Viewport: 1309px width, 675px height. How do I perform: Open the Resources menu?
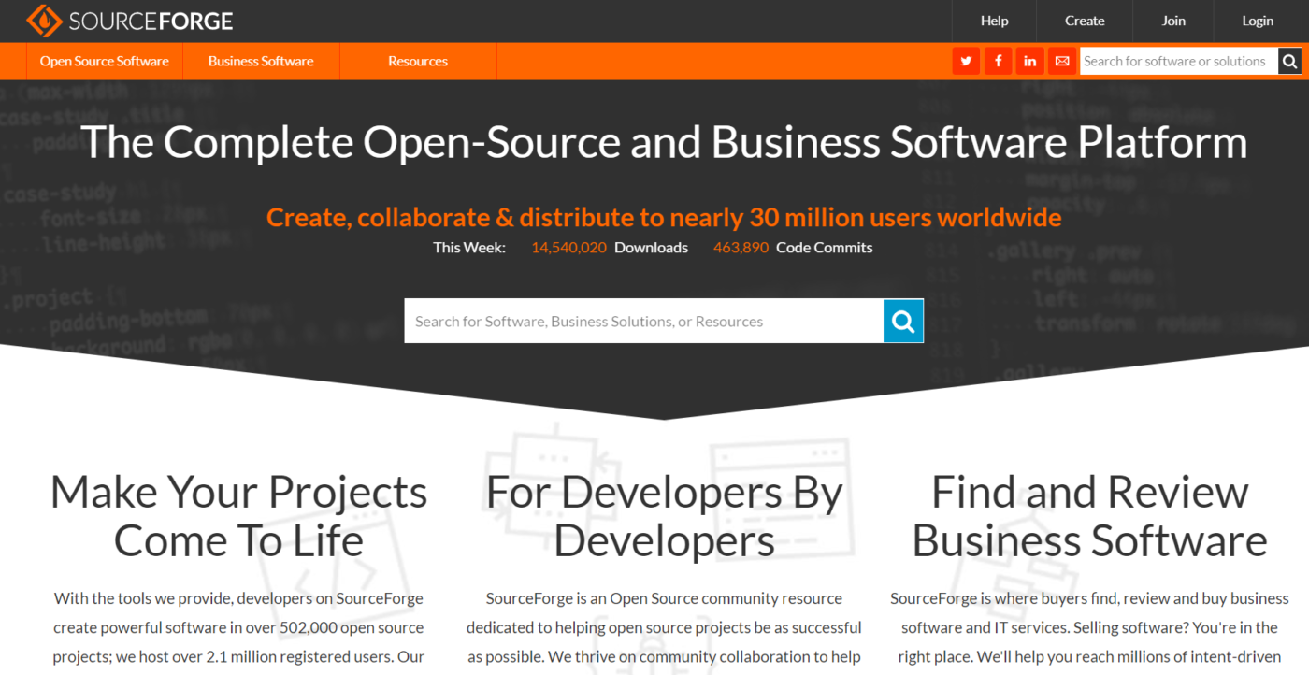click(418, 61)
